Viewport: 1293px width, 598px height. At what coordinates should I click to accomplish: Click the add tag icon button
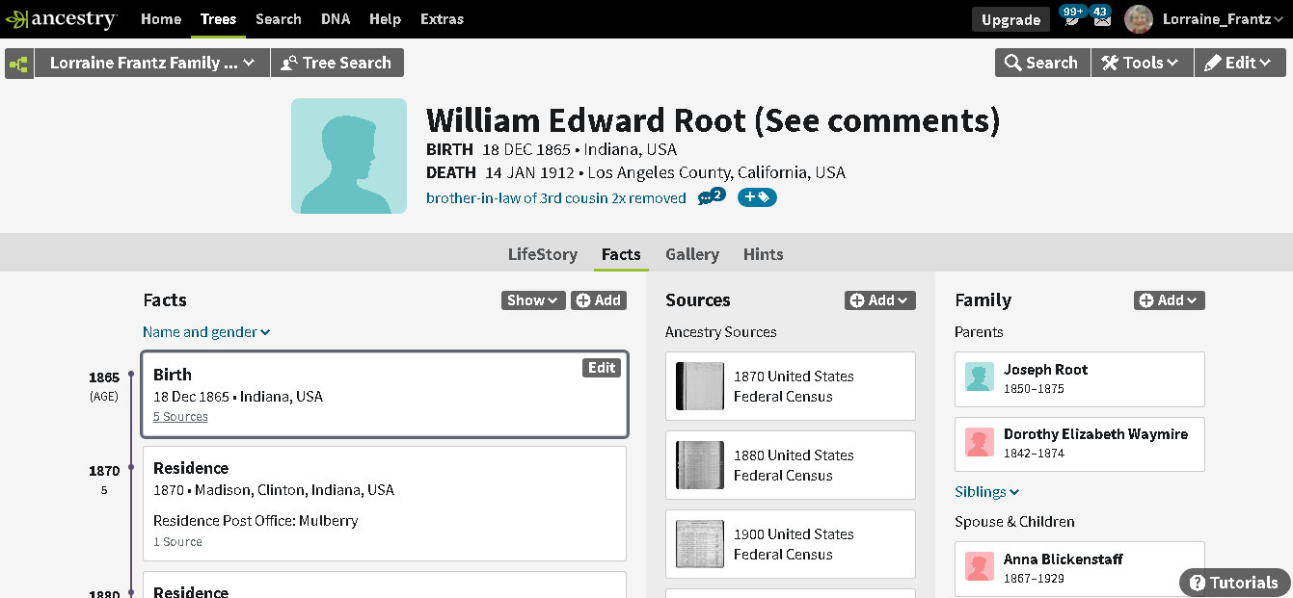(x=757, y=197)
